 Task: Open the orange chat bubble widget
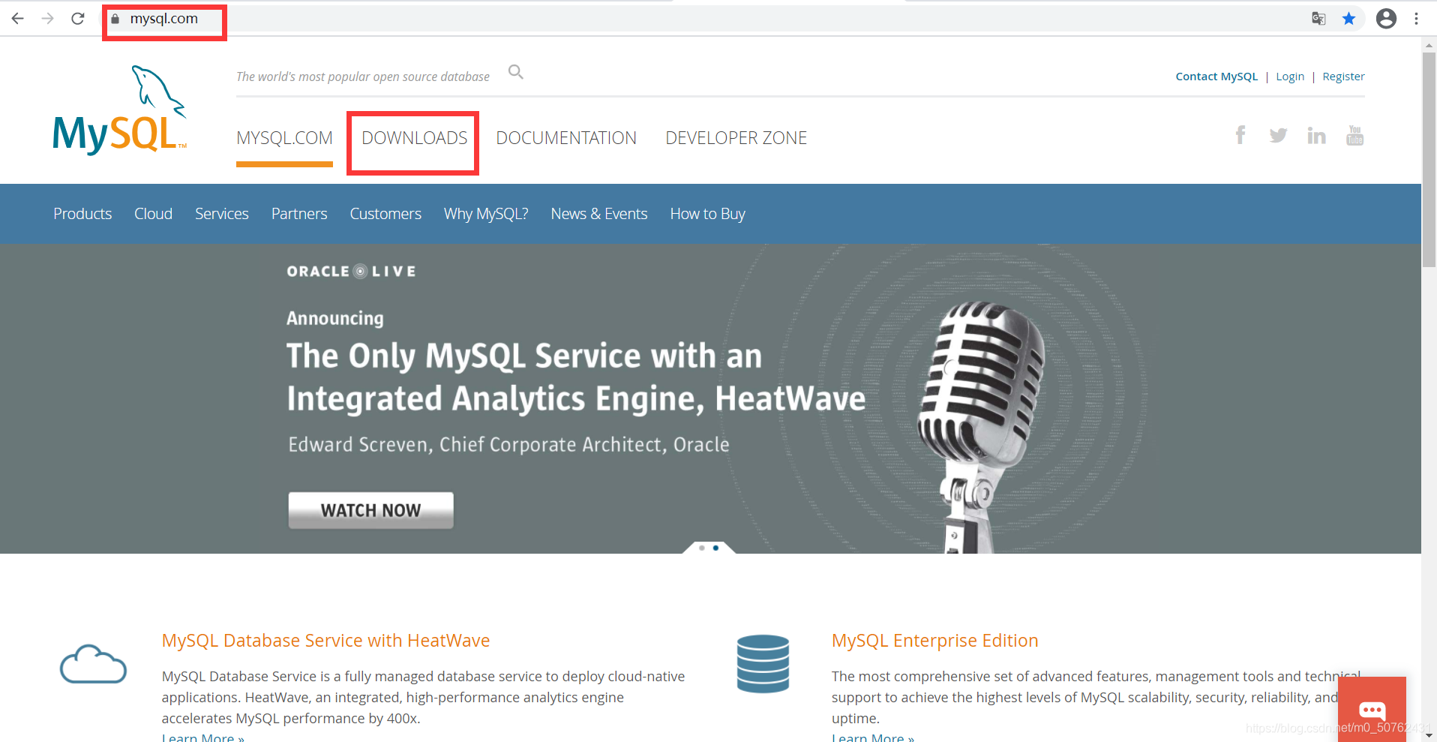click(x=1372, y=709)
